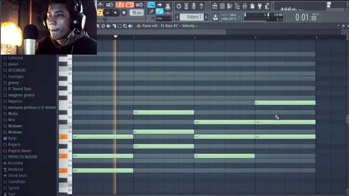Toggle pattern/song mode switch
This screenshot has height=196, width=349.
click(x=100, y=13)
